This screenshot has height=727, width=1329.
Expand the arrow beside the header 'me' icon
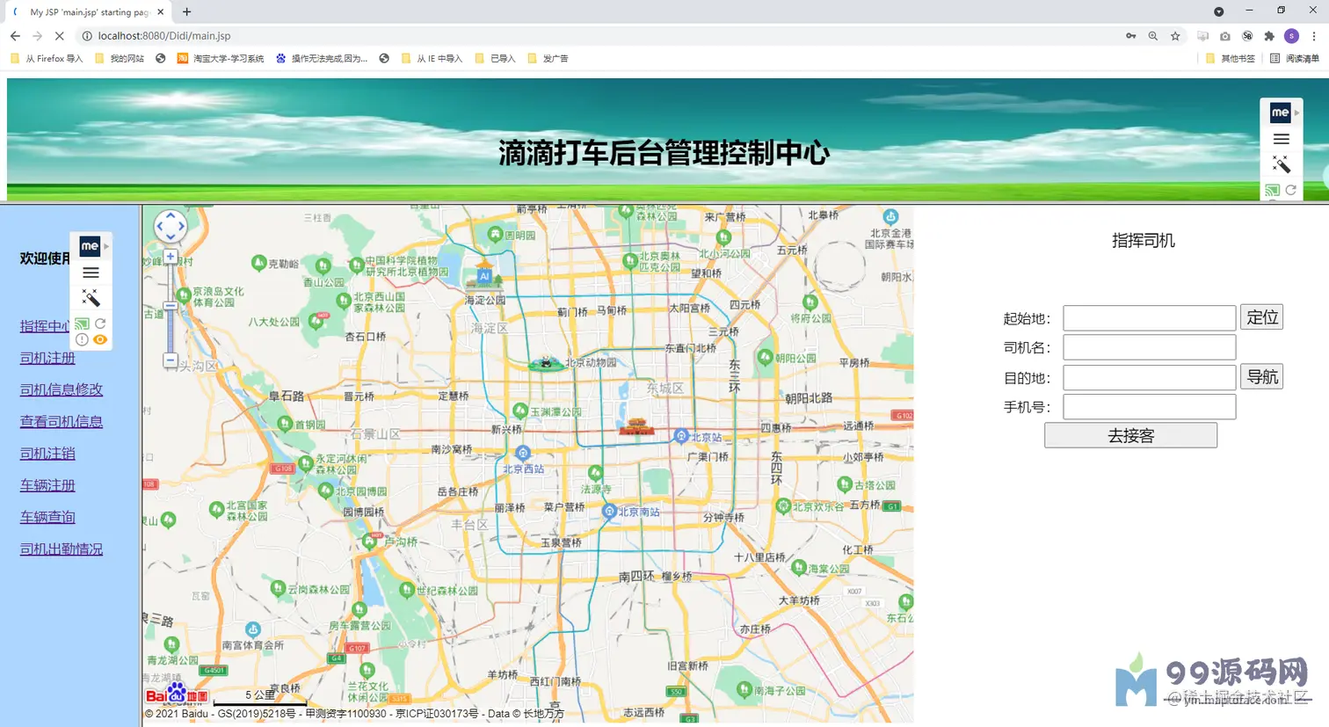1296,113
